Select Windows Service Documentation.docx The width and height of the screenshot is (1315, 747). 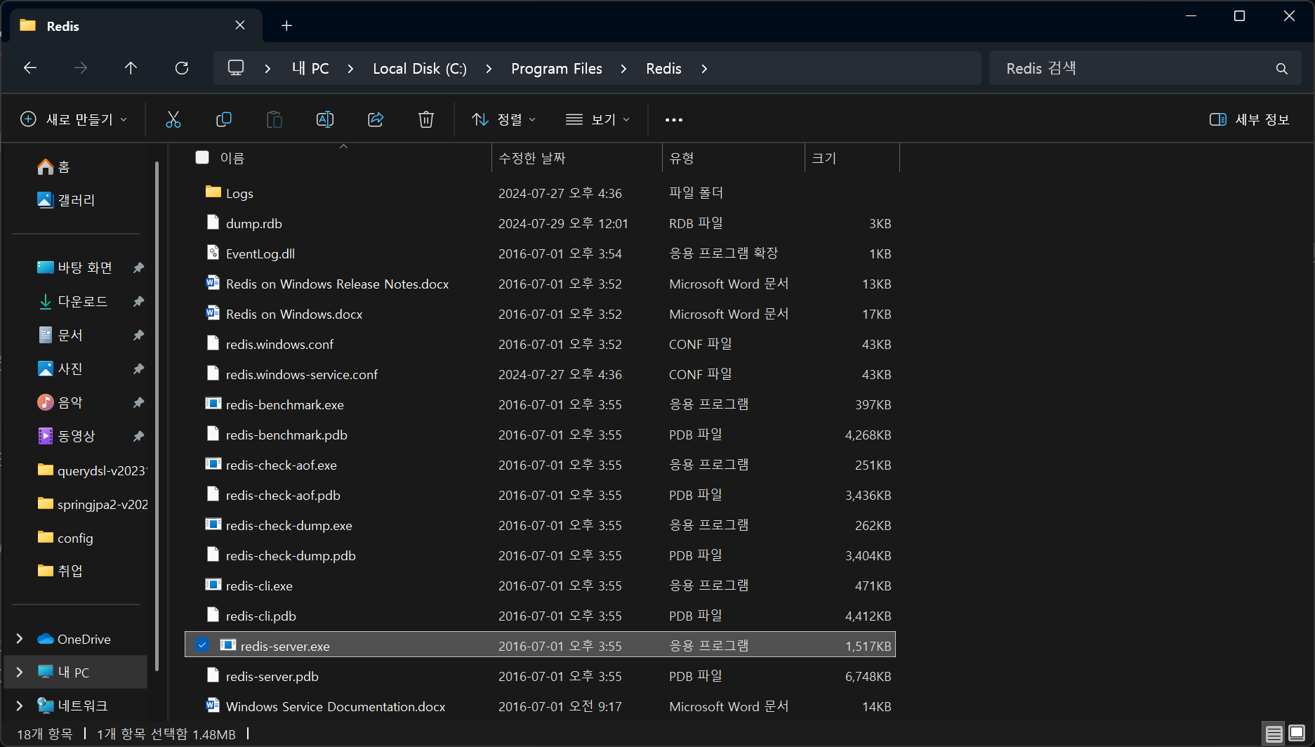pos(540,706)
